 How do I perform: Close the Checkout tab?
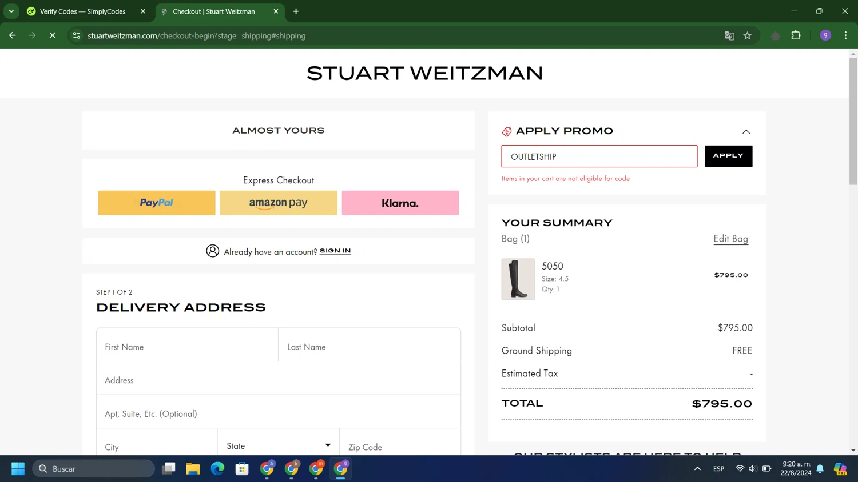point(276,11)
